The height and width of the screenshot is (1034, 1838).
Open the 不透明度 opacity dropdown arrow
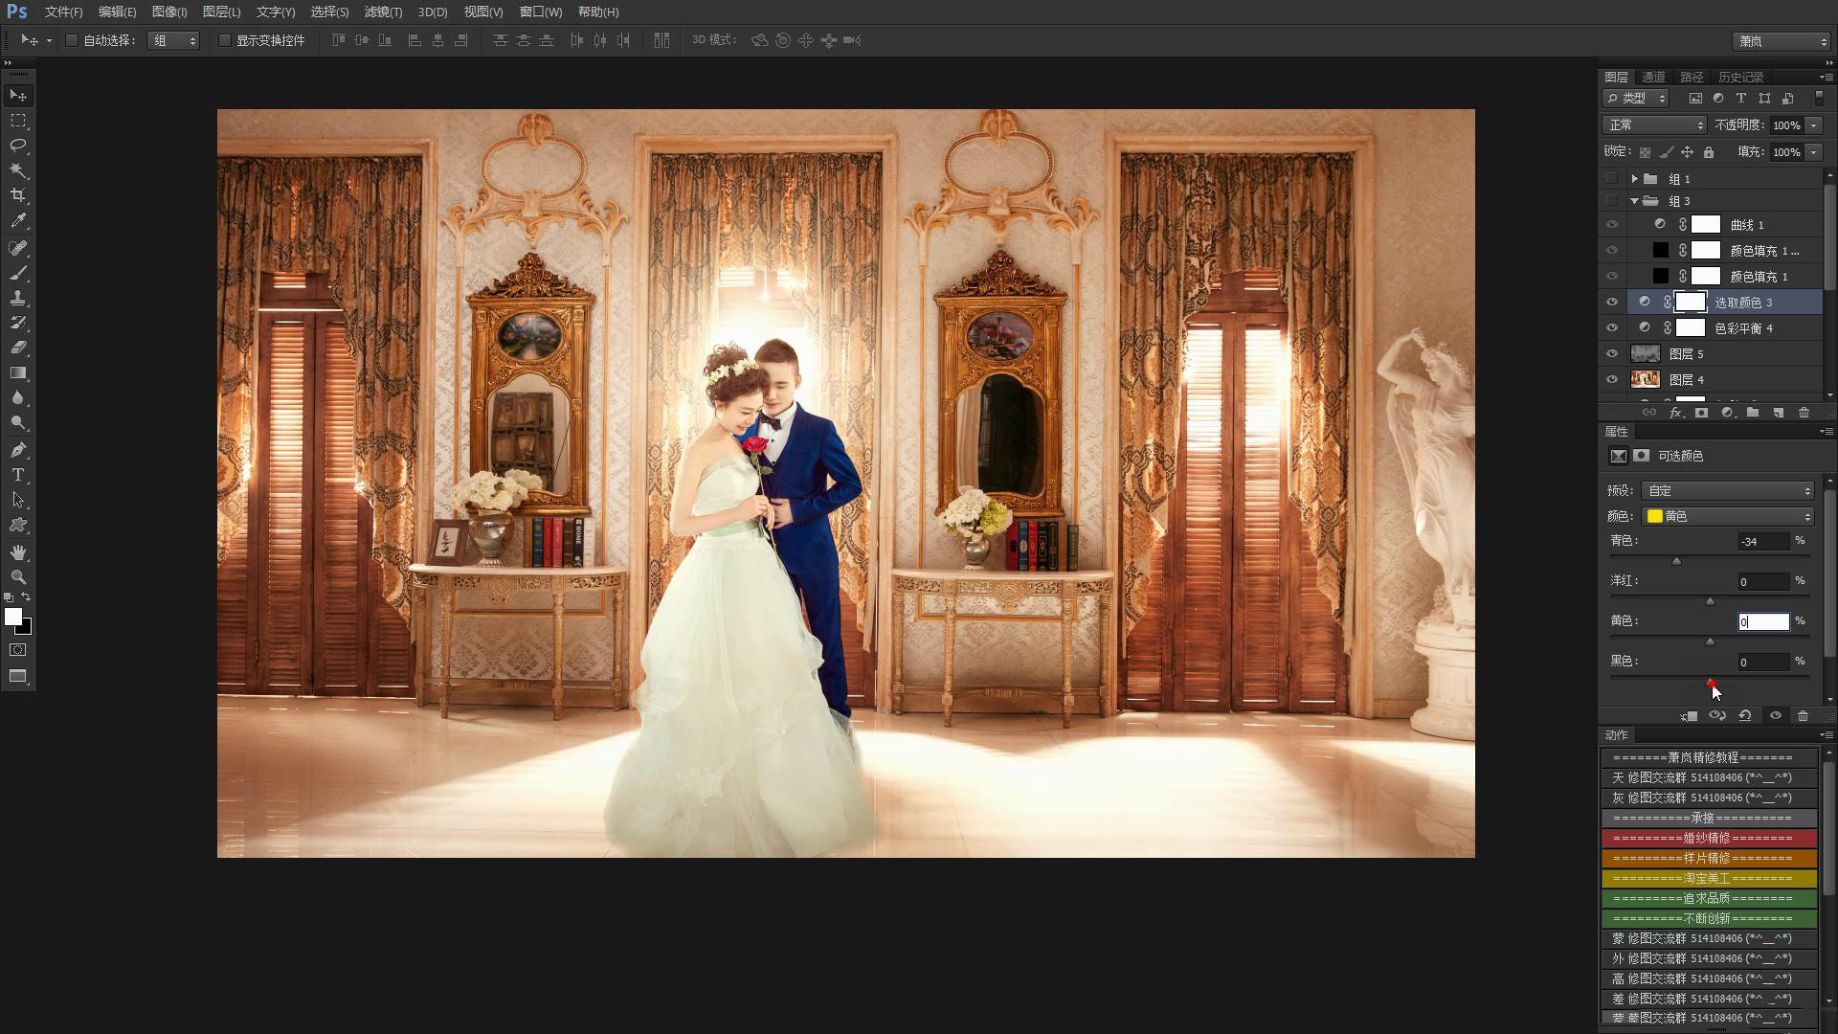pyautogui.click(x=1814, y=125)
